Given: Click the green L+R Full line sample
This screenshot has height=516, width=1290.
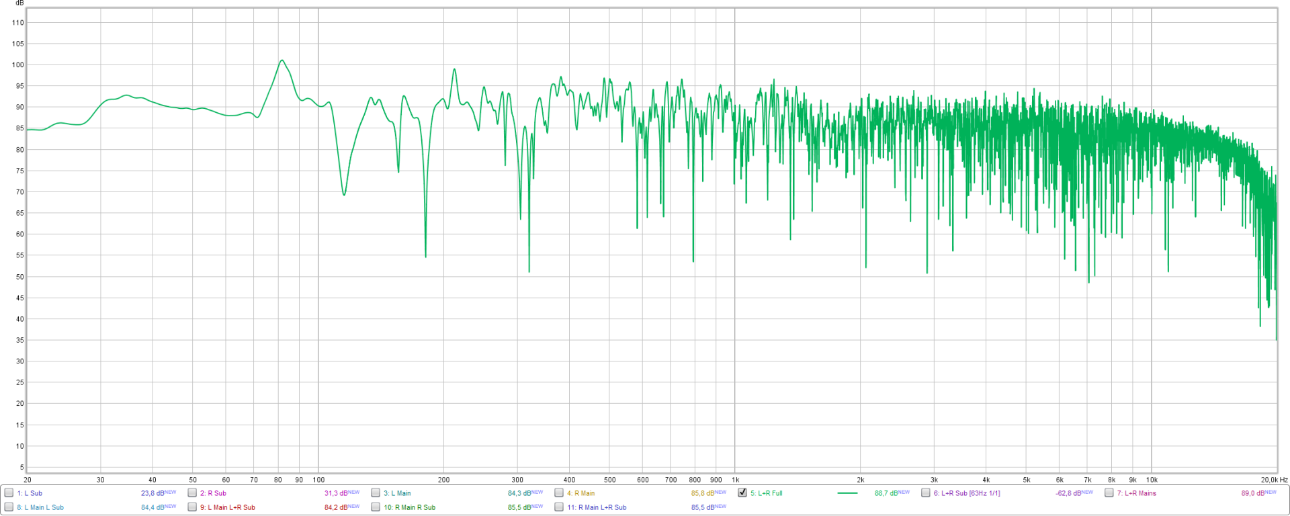Looking at the screenshot, I should 847,493.
